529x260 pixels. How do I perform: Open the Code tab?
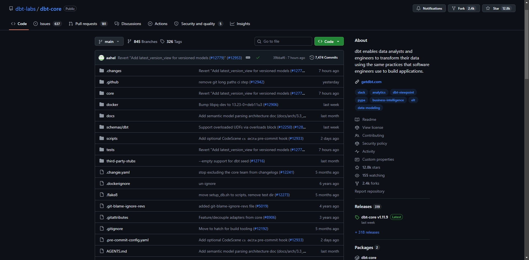pyautogui.click(x=19, y=24)
